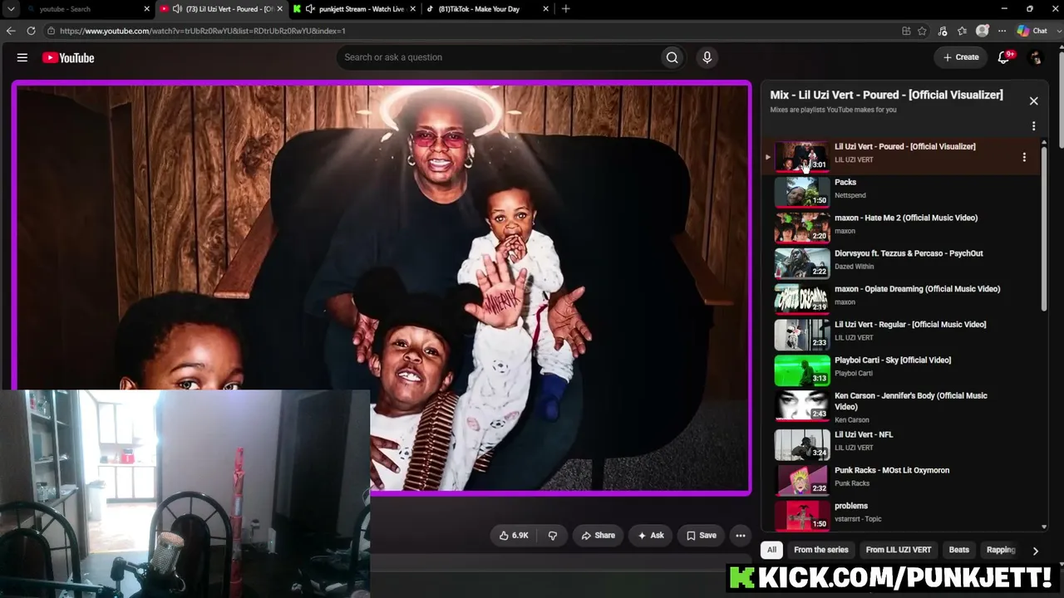Dislike the video with thumbs down
1064x598 pixels.
553,536
